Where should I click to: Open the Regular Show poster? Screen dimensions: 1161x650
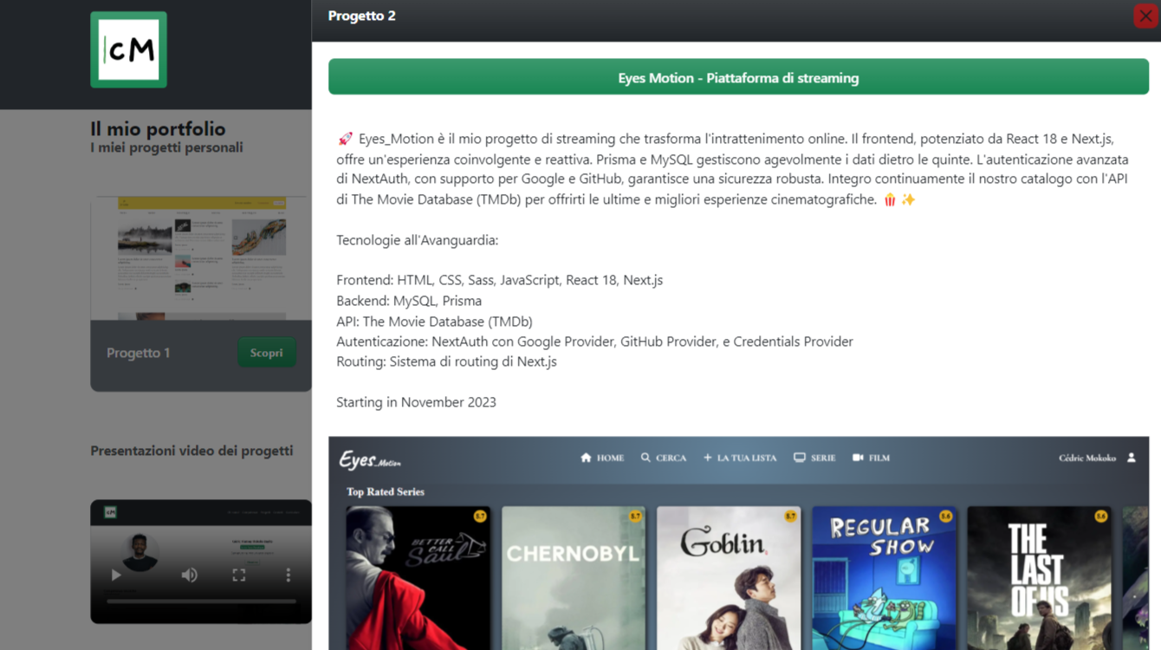click(884, 578)
